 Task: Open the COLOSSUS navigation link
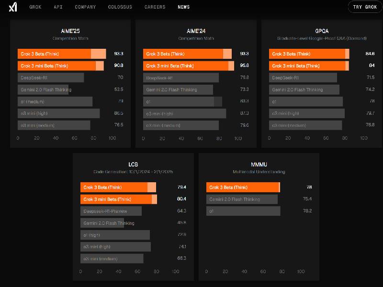click(x=120, y=7)
